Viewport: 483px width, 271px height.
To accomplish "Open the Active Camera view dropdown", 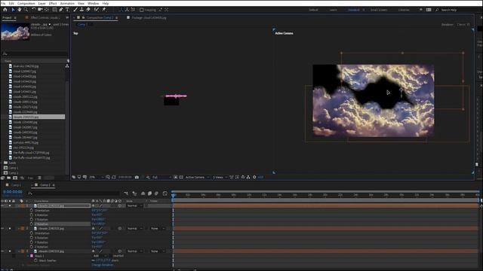I will pos(198,178).
